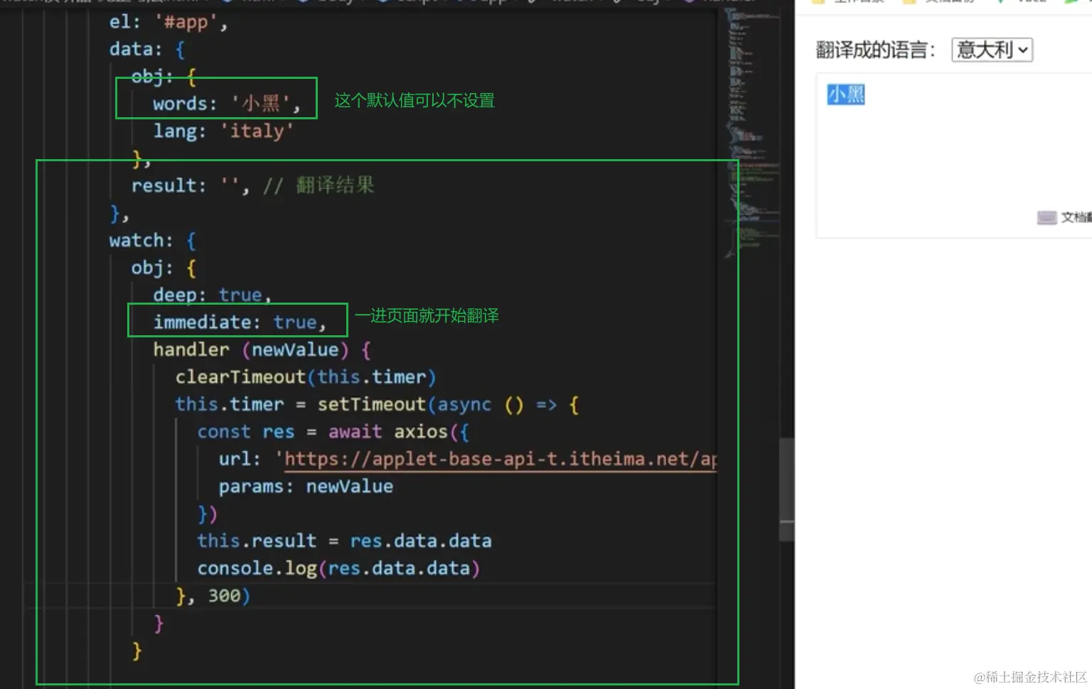This screenshot has width=1092, height=689.
Task: Open the 意大利 target language dropdown
Action: tap(992, 50)
